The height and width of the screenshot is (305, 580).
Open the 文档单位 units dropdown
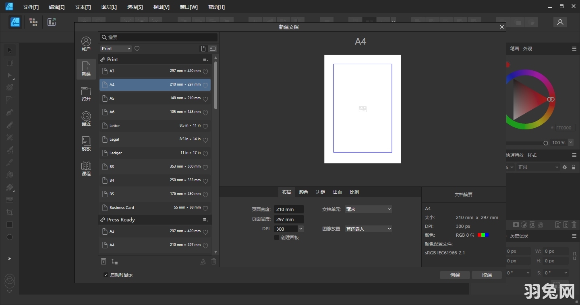point(368,209)
